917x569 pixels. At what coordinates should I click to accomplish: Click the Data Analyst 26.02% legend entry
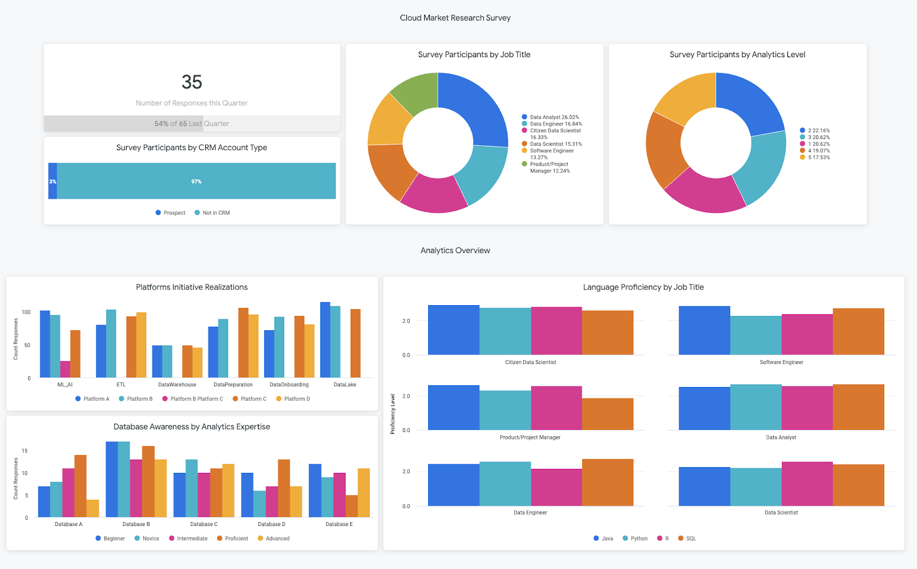point(550,117)
